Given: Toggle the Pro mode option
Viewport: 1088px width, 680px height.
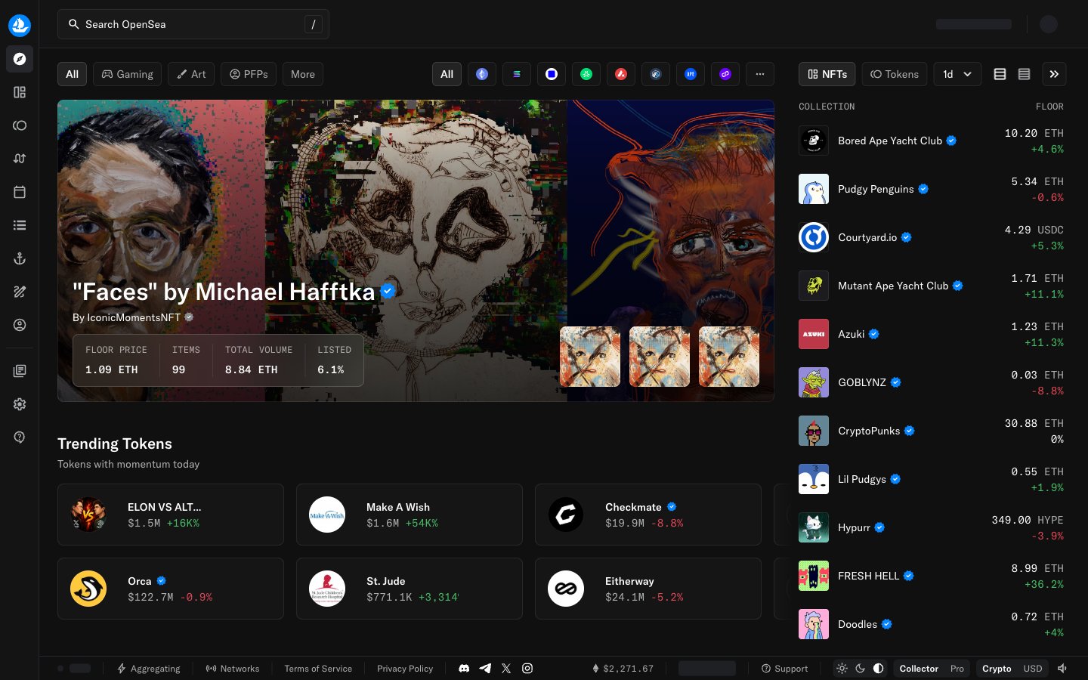Looking at the screenshot, I should coord(957,669).
